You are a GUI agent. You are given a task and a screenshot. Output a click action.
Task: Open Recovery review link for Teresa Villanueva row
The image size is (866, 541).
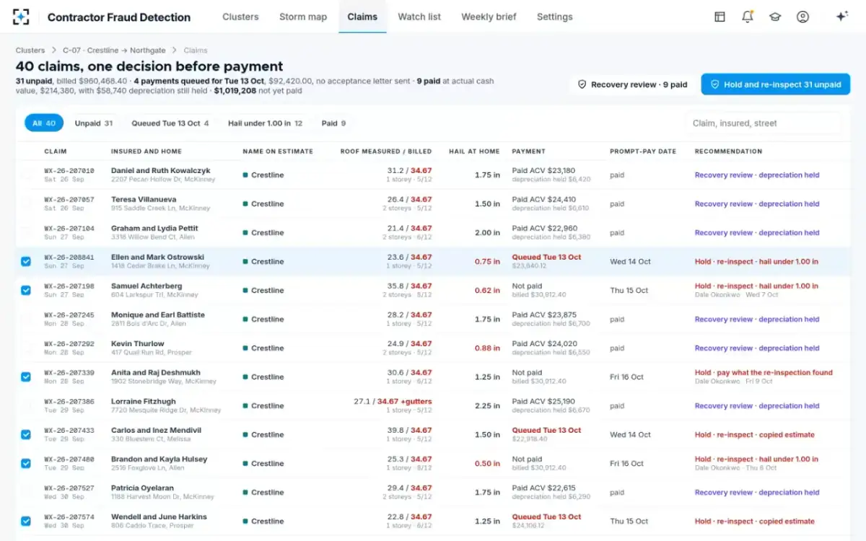[757, 204]
